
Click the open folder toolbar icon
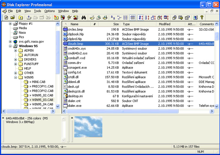(13, 18)
